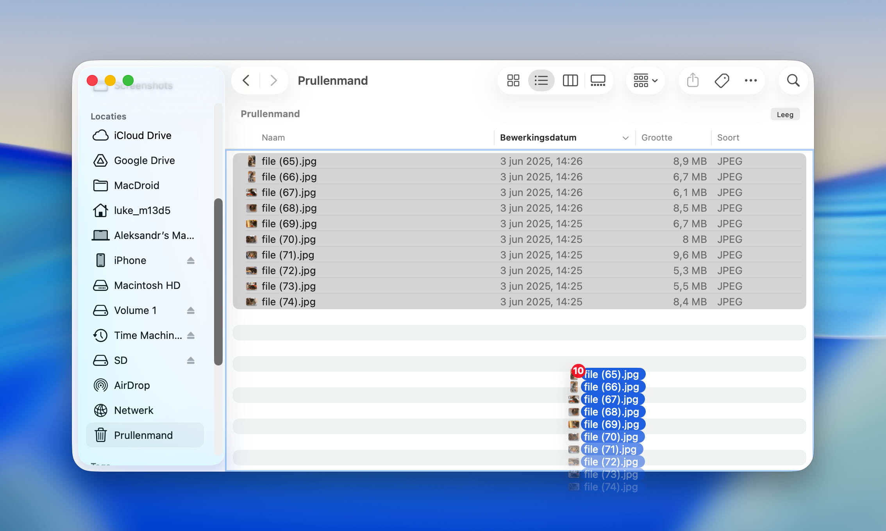Select the file (71).jpg row

(519, 255)
